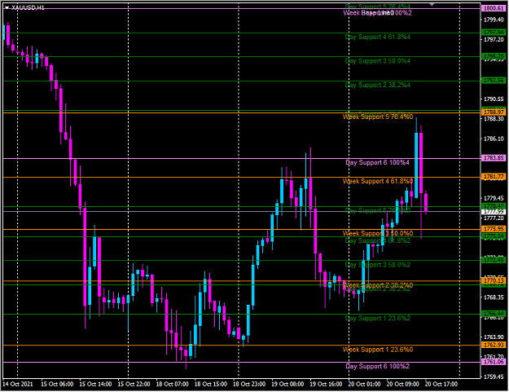Click the 18 Oct 07:00 time axis label
This screenshot has height=392, width=509.
pyautogui.click(x=173, y=384)
